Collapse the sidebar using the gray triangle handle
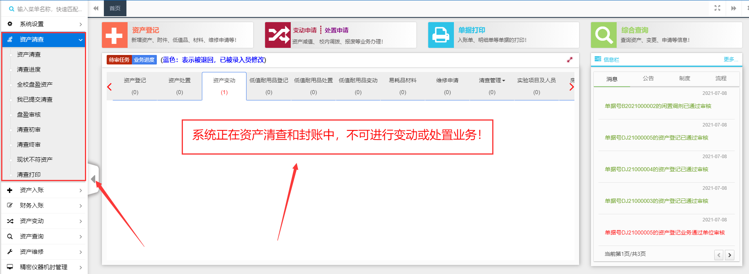 93,179
